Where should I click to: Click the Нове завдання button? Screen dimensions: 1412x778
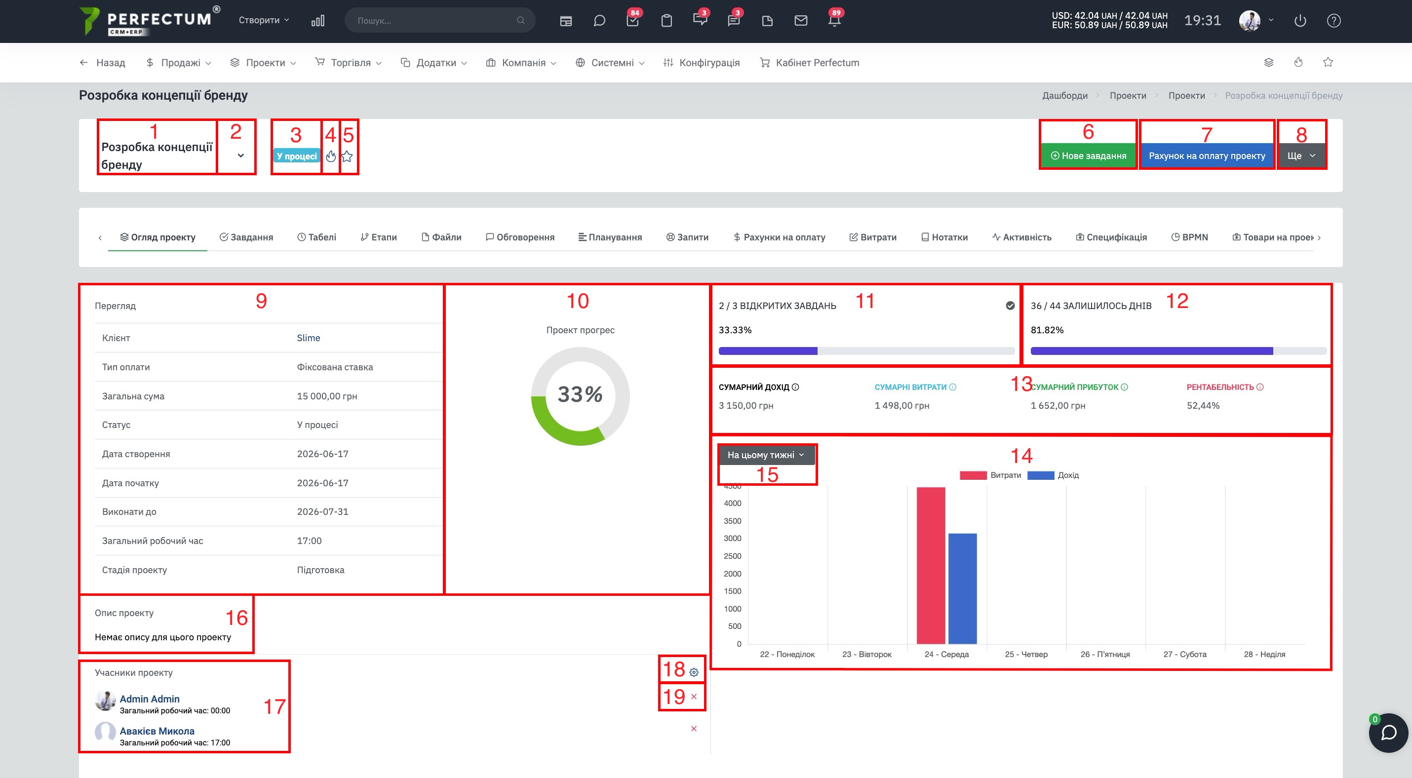coord(1088,156)
